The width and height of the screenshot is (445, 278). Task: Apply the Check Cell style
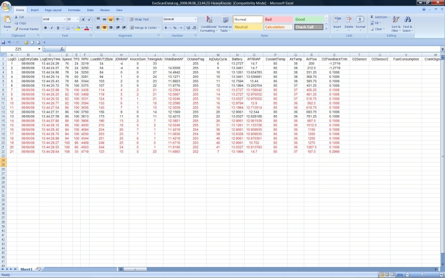tap(308, 27)
